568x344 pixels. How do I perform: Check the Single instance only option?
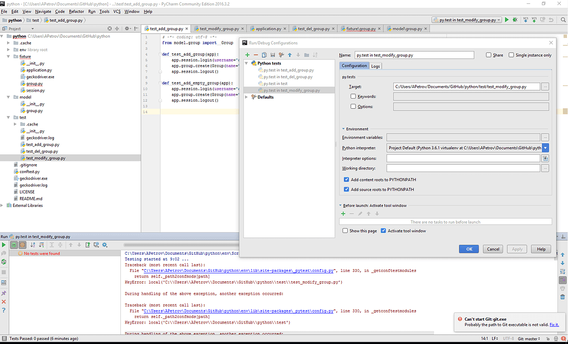[511, 55]
